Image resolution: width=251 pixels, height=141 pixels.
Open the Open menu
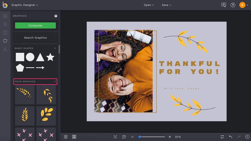[x=149, y=5]
